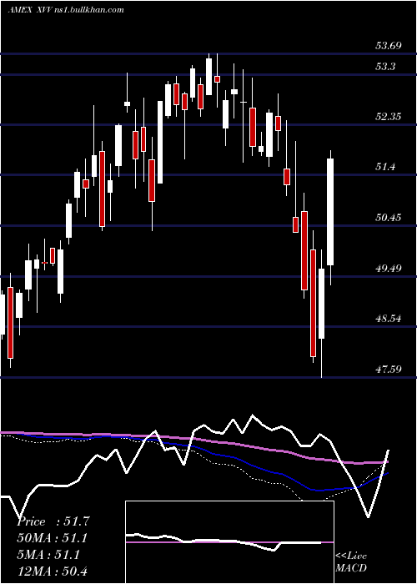Click the 50MA : 51.1 readout

point(53,538)
